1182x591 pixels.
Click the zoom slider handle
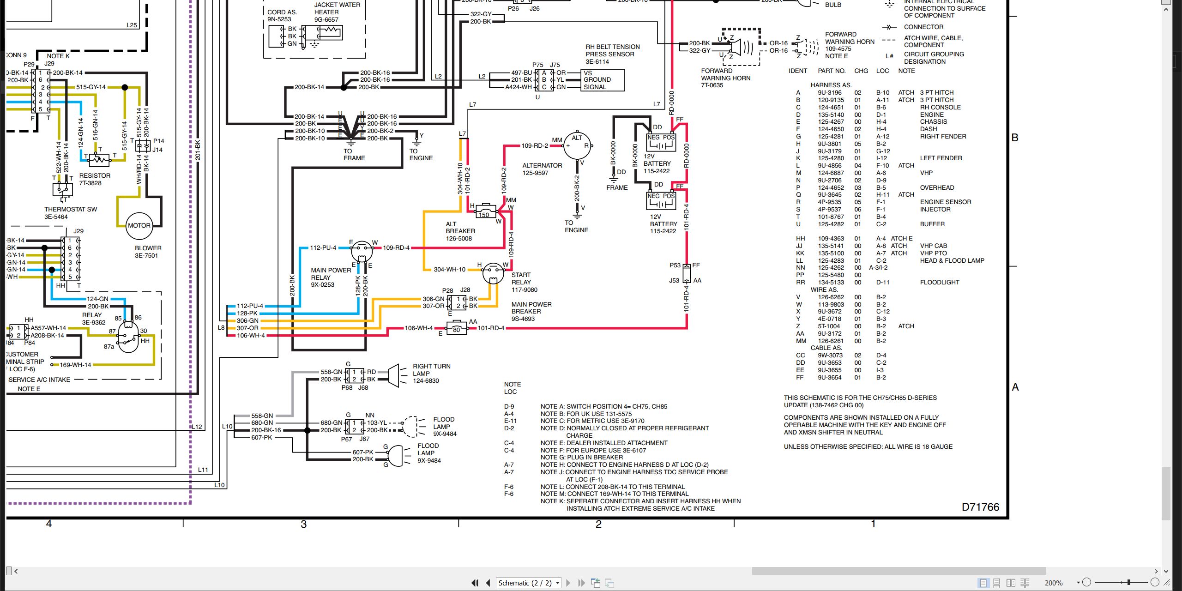coord(1128,583)
